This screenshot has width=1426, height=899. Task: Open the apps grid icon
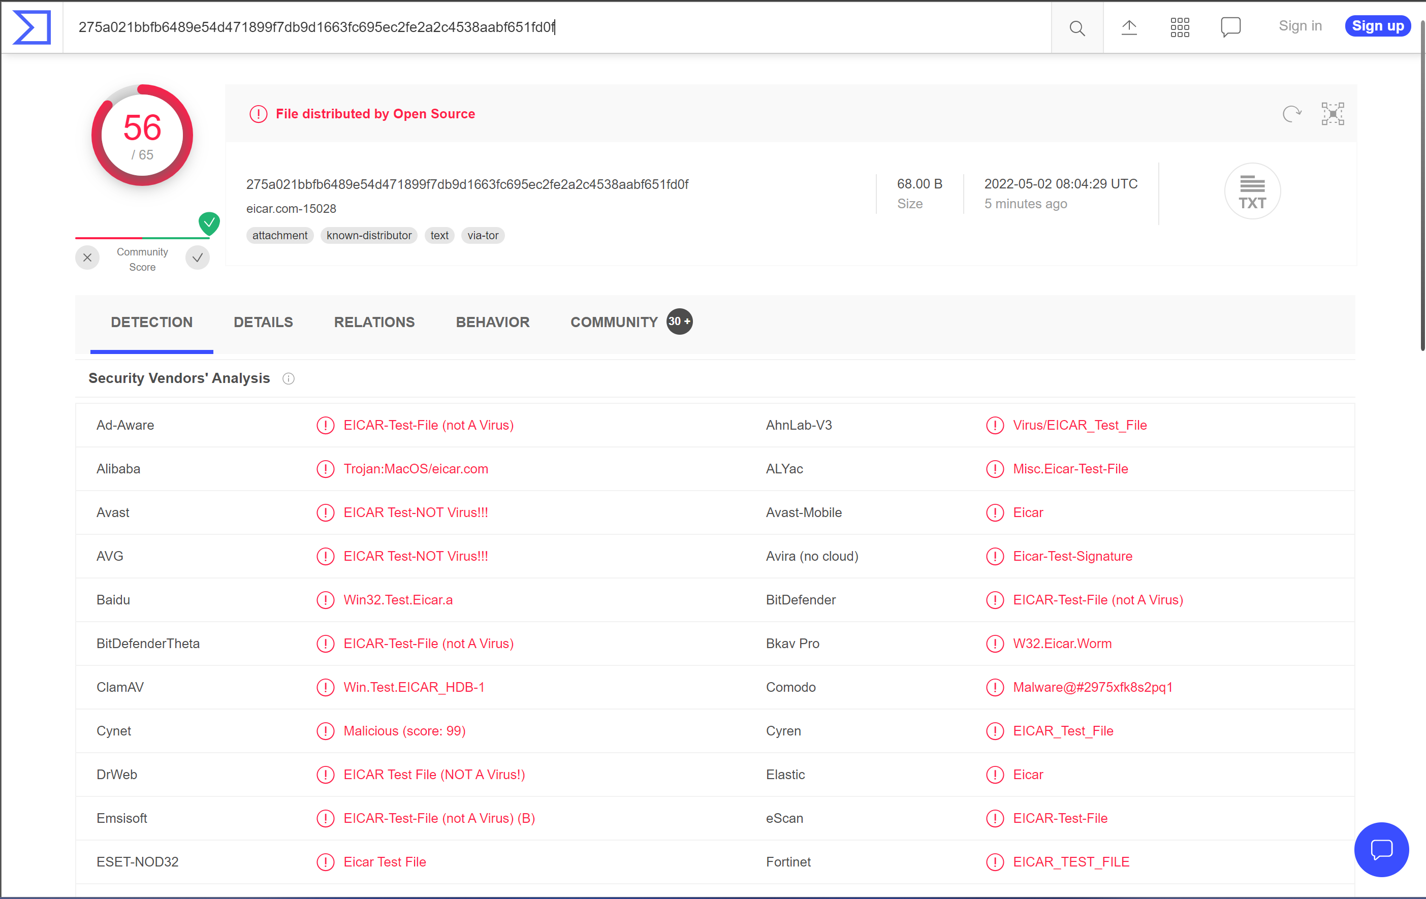pyautogui.click(x=1179, y=27)
